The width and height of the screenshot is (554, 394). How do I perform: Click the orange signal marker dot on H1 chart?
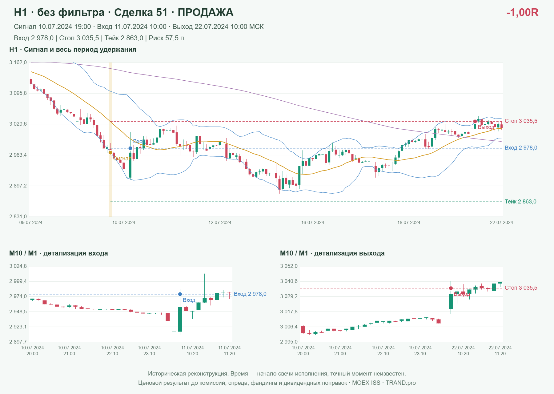(110, 152)
